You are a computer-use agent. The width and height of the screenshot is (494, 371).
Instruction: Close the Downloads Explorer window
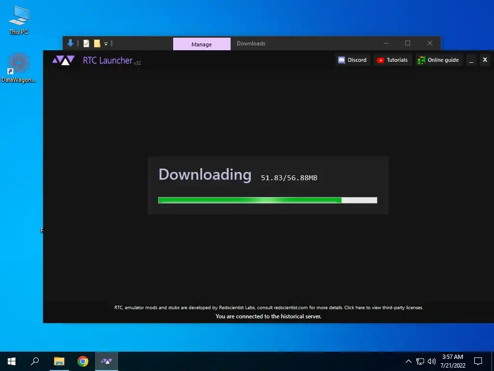click(x=430, y=43)
